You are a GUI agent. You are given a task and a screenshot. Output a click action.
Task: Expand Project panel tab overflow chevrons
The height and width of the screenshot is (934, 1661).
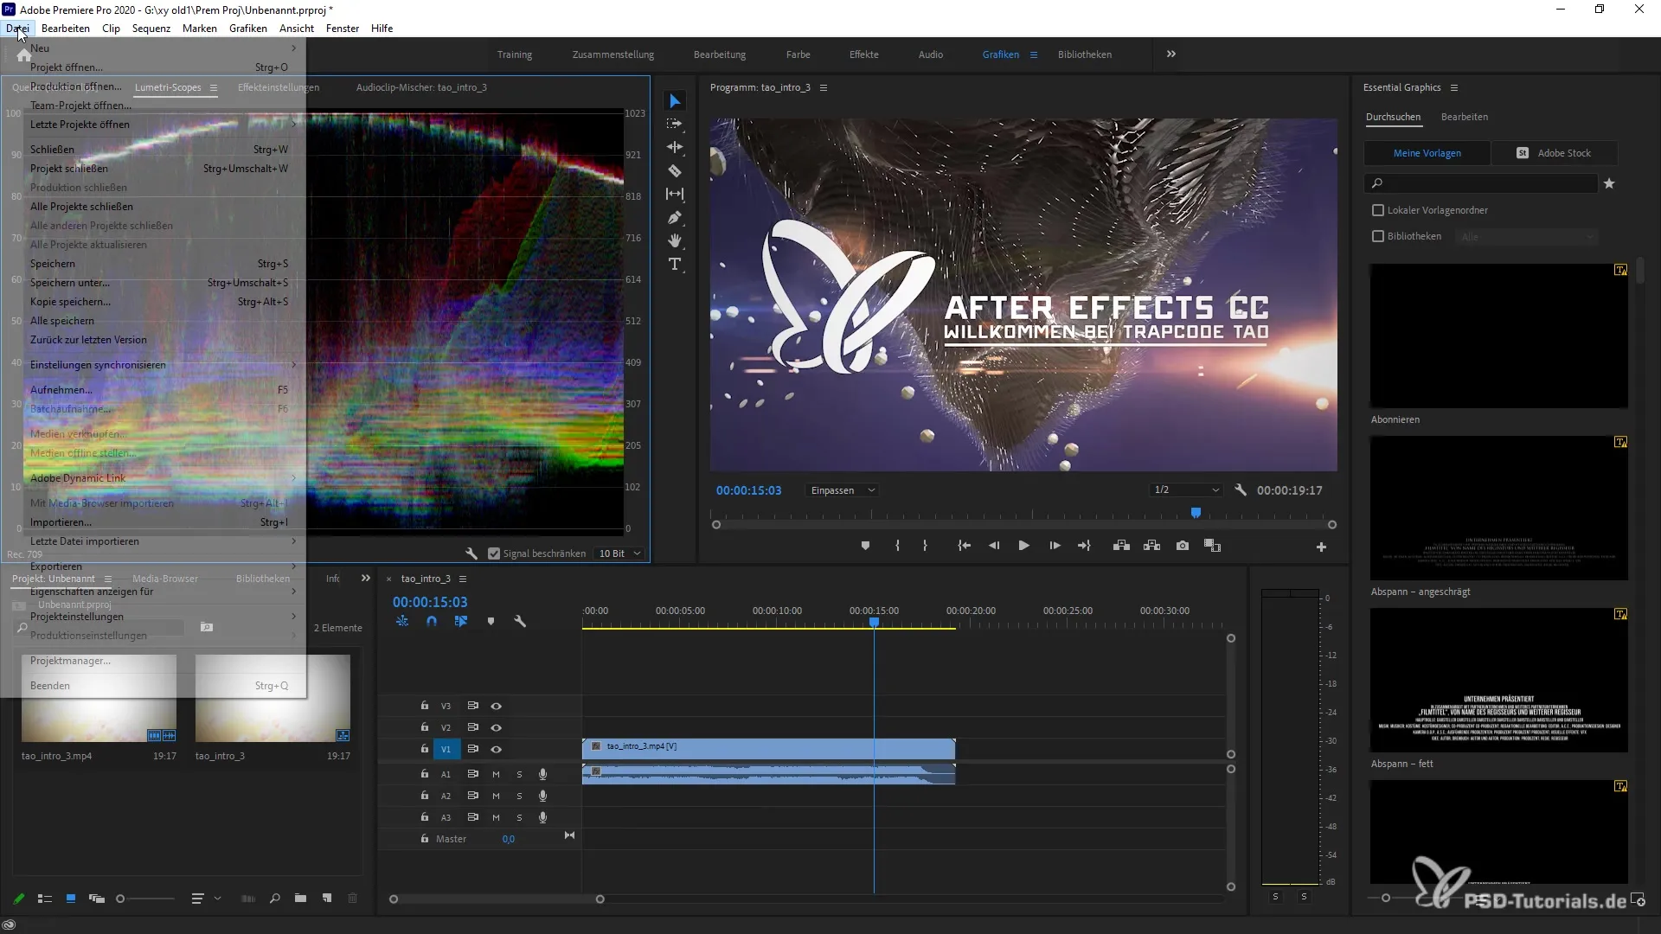pyautogui.click(x=366, y=579)
